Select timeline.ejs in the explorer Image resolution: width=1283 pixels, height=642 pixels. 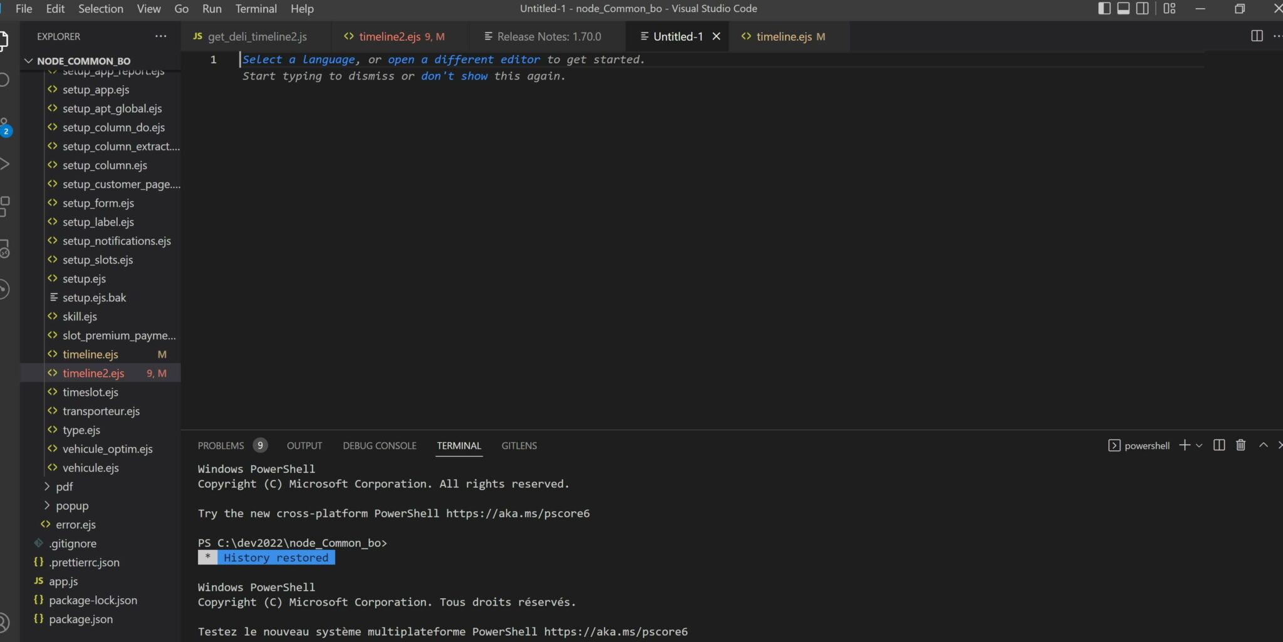point(91,354)
